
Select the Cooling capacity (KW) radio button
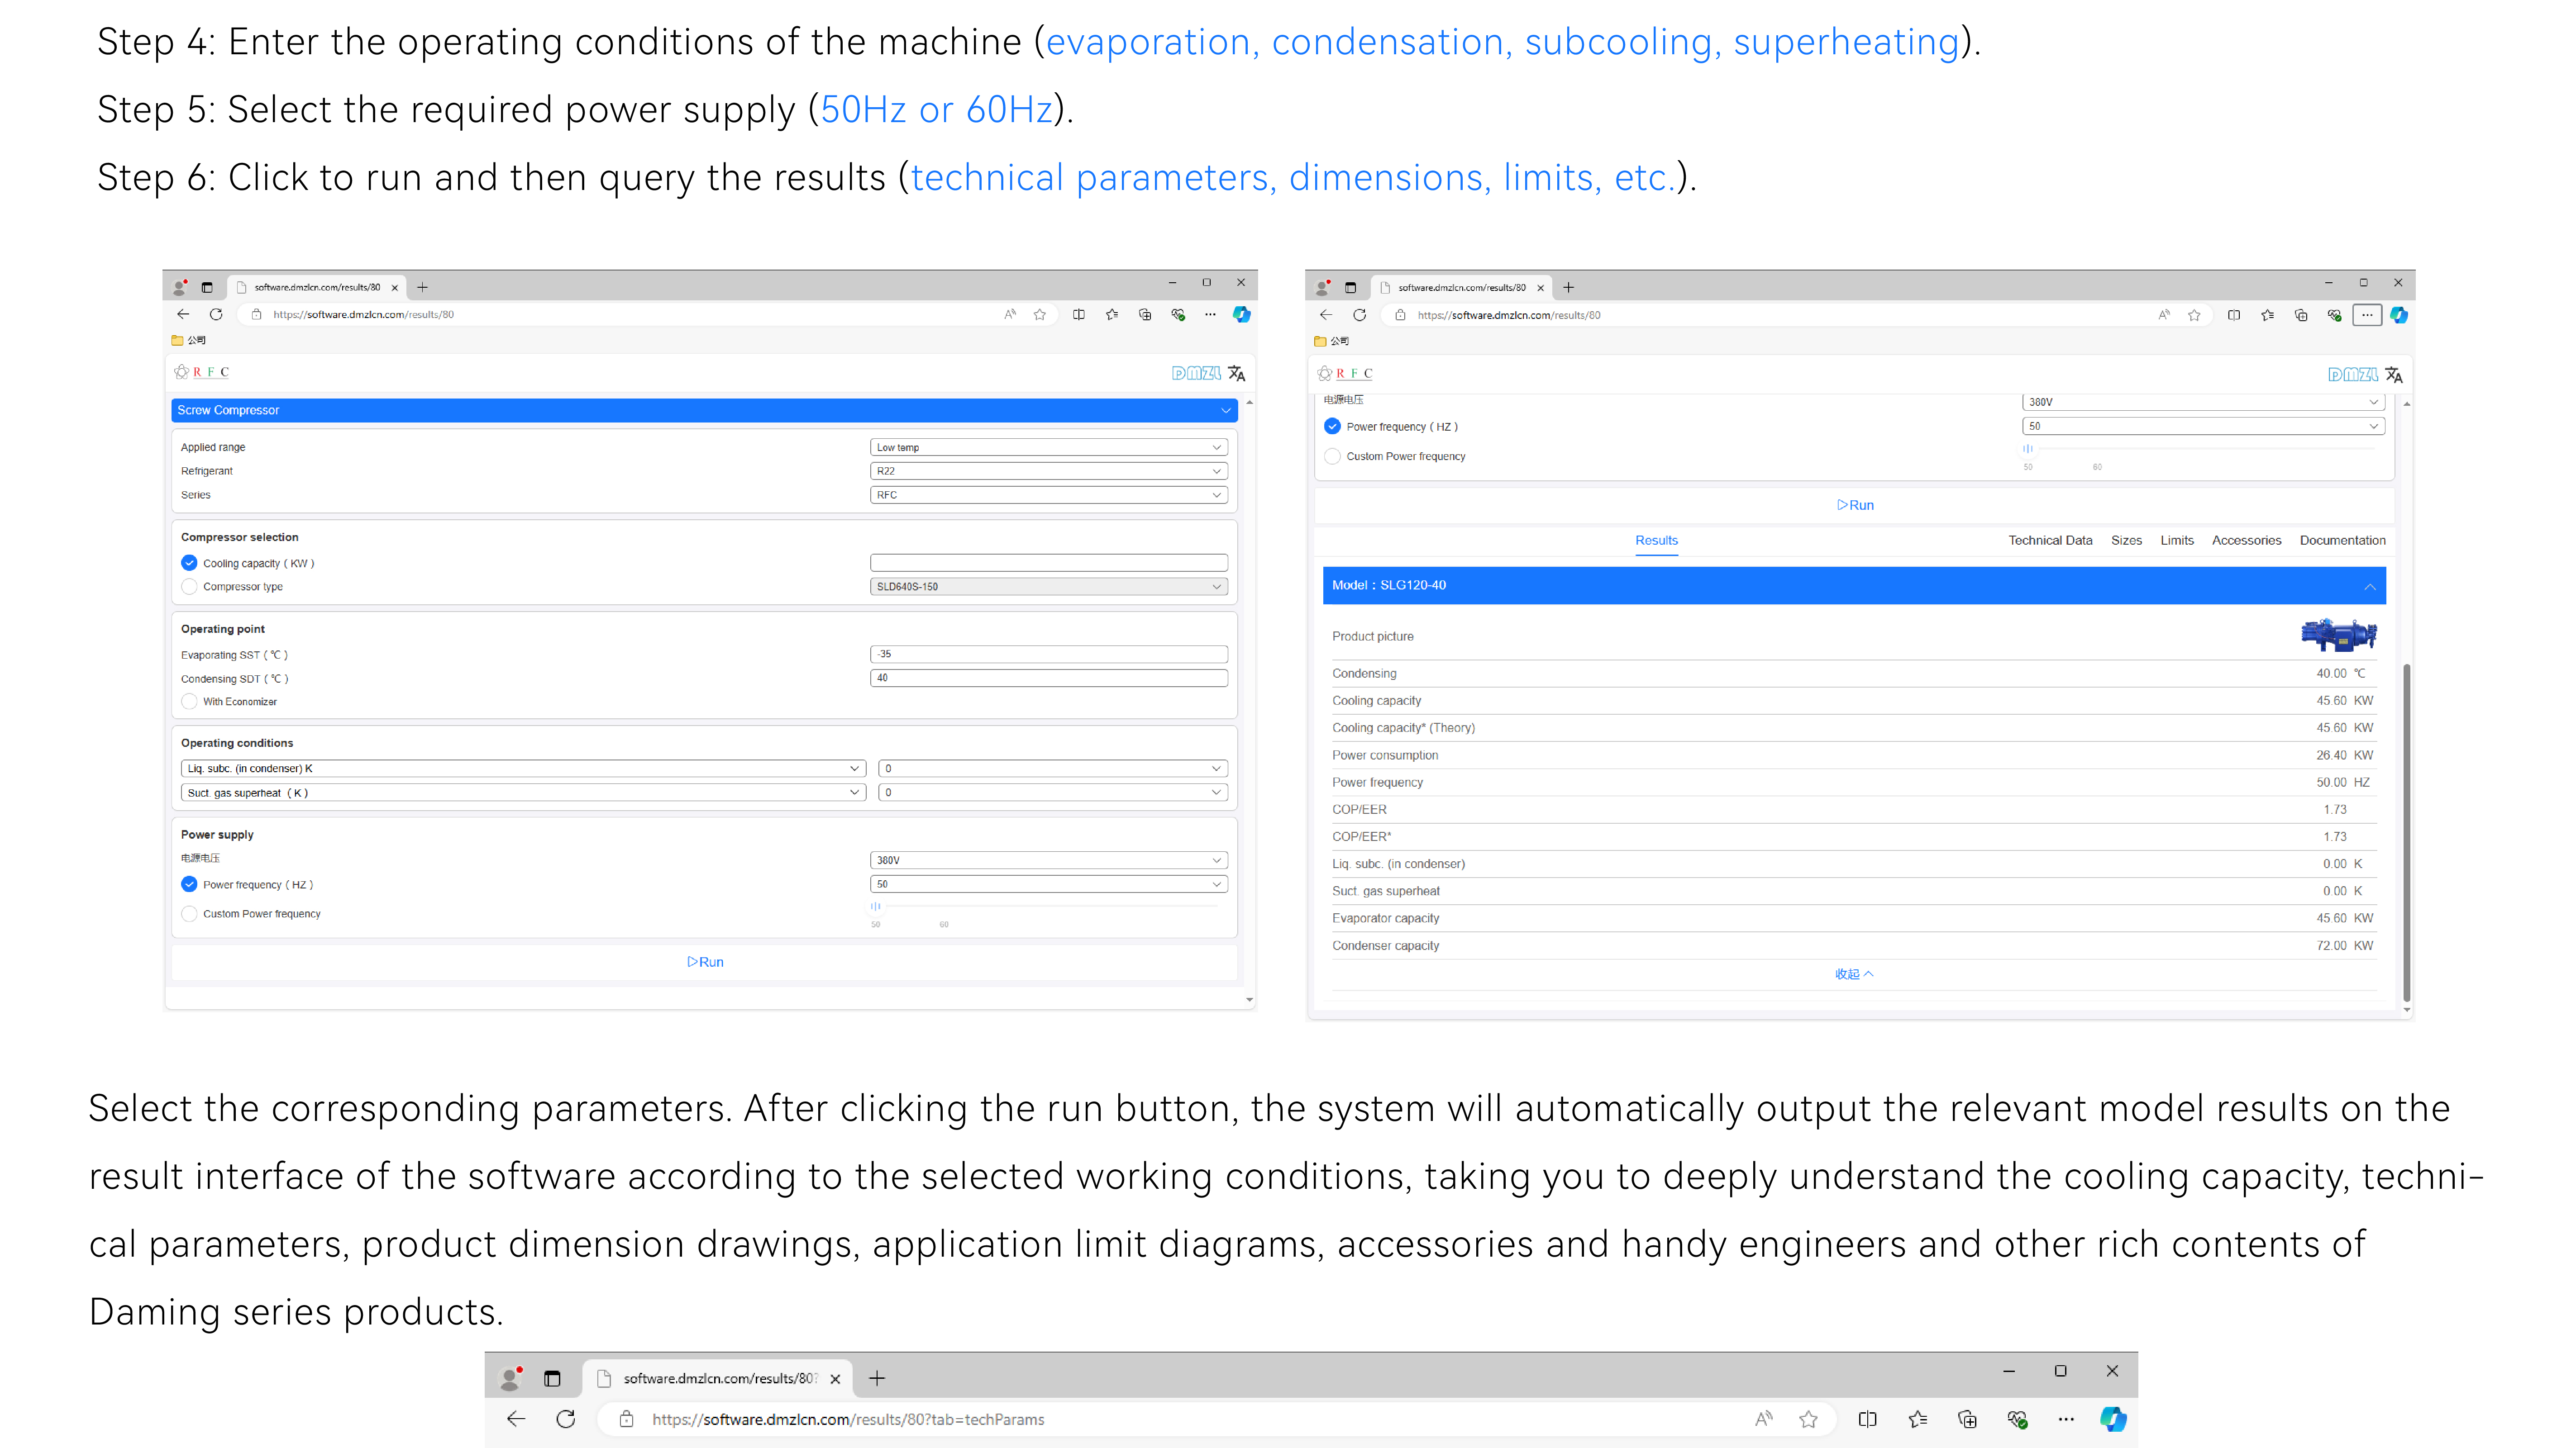point(189,563)
